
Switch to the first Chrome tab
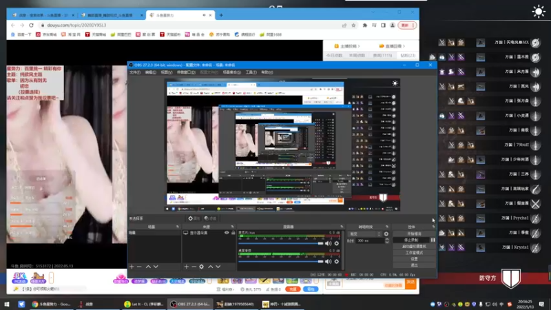click(x=41, y=15)
